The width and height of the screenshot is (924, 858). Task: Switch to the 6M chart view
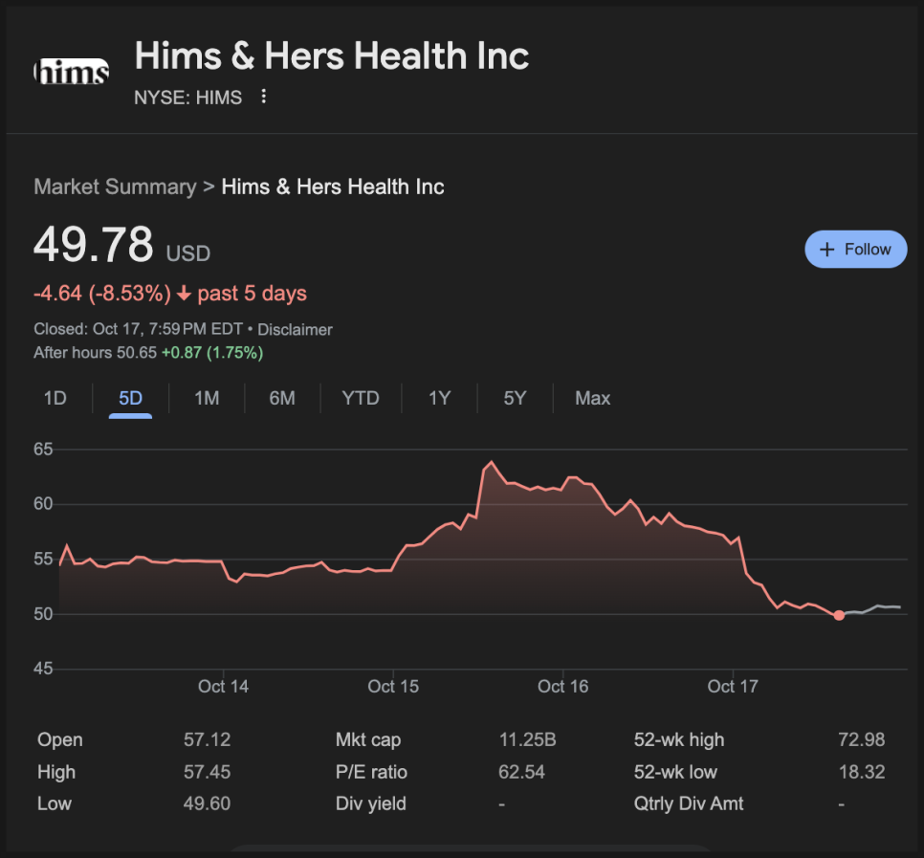(282, 398)
